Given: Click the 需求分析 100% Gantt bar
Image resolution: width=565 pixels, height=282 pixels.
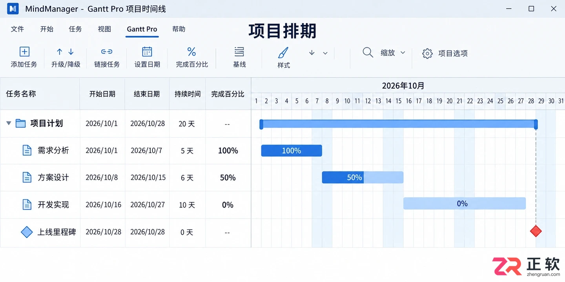Looking at the screenshot, I should coord(292,151).
